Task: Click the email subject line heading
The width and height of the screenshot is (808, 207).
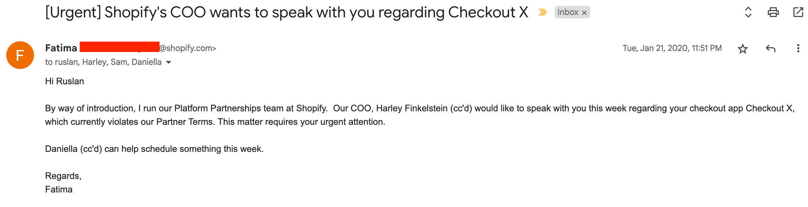Action: (x=286, y=12)
